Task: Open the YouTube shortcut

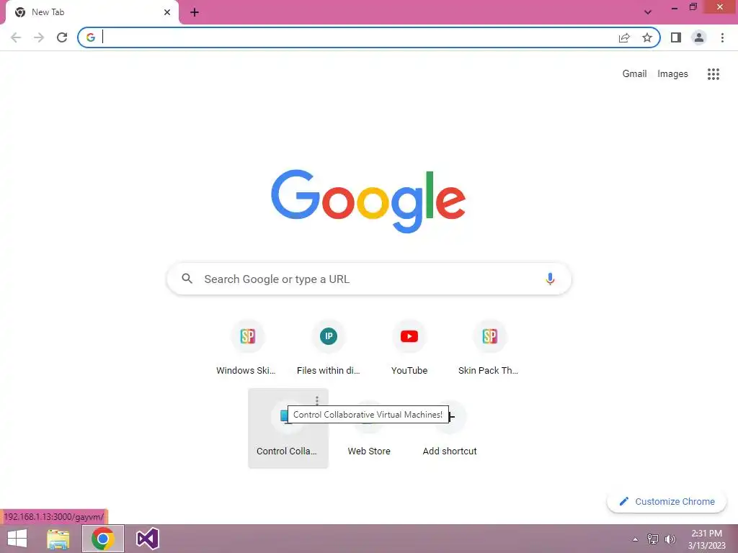Action: click(409, 349)
